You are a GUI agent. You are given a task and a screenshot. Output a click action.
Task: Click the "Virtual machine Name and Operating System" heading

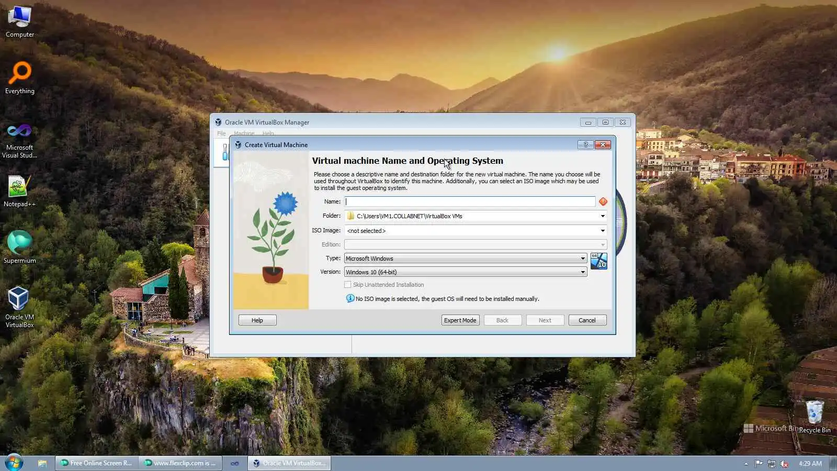pyautogui.click(x=408, y=161)
